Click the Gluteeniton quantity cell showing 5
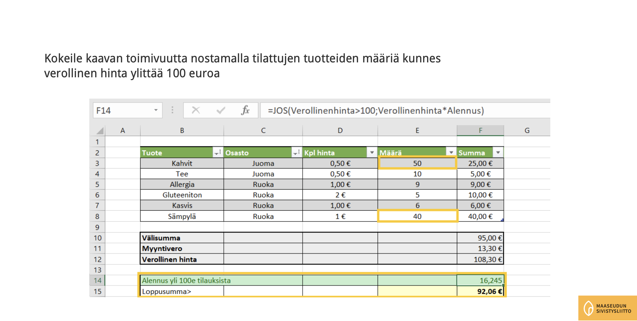This screenshot has height=321, width=637. tap(417, 195)
